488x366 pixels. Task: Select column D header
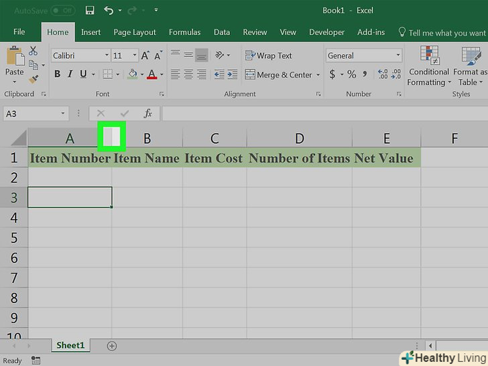[x=300, y=139]
